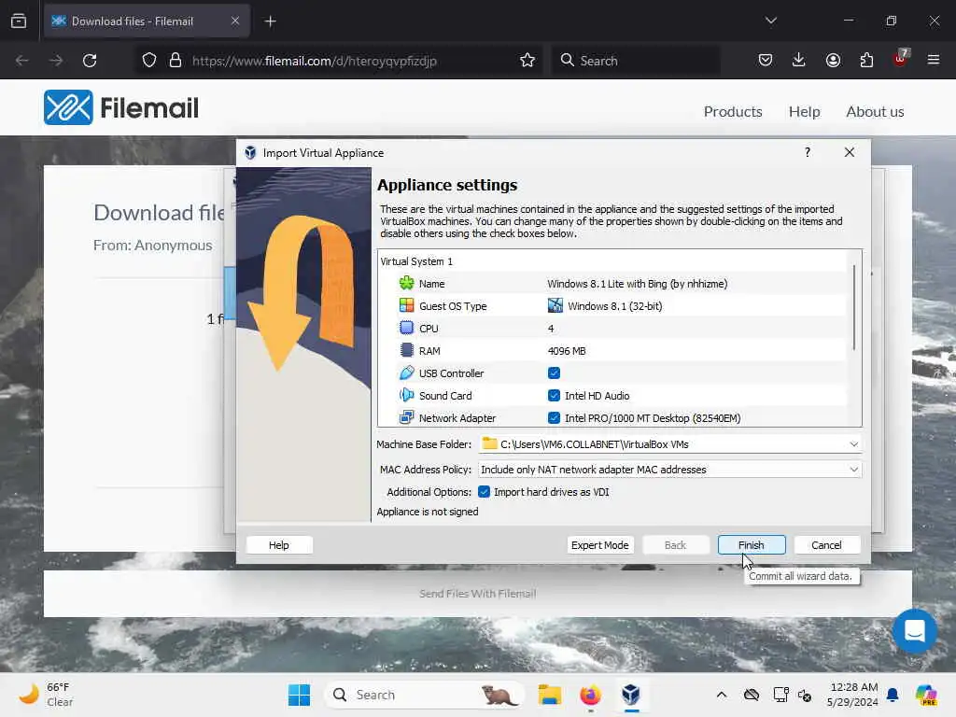The width and height of the screenshot is (956, 717).
Task: Uncheck the Sound Card checkbox
Action: click(554, 395)
